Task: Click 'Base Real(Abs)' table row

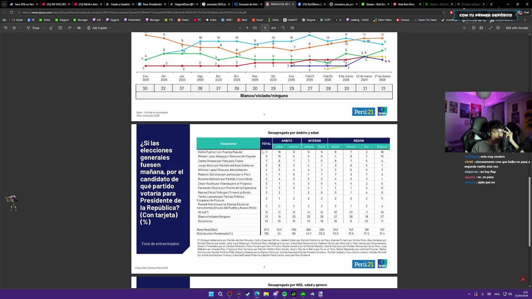Action: (x=293, y=230)
